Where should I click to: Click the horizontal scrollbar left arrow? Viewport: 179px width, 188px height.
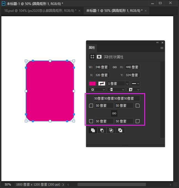(68, 185)
